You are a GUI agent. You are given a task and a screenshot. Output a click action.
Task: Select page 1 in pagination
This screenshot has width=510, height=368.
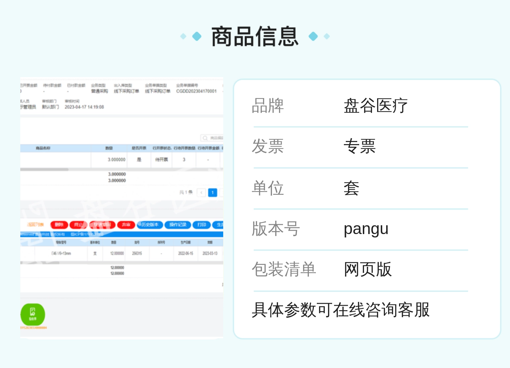click(x=212, y=192)
